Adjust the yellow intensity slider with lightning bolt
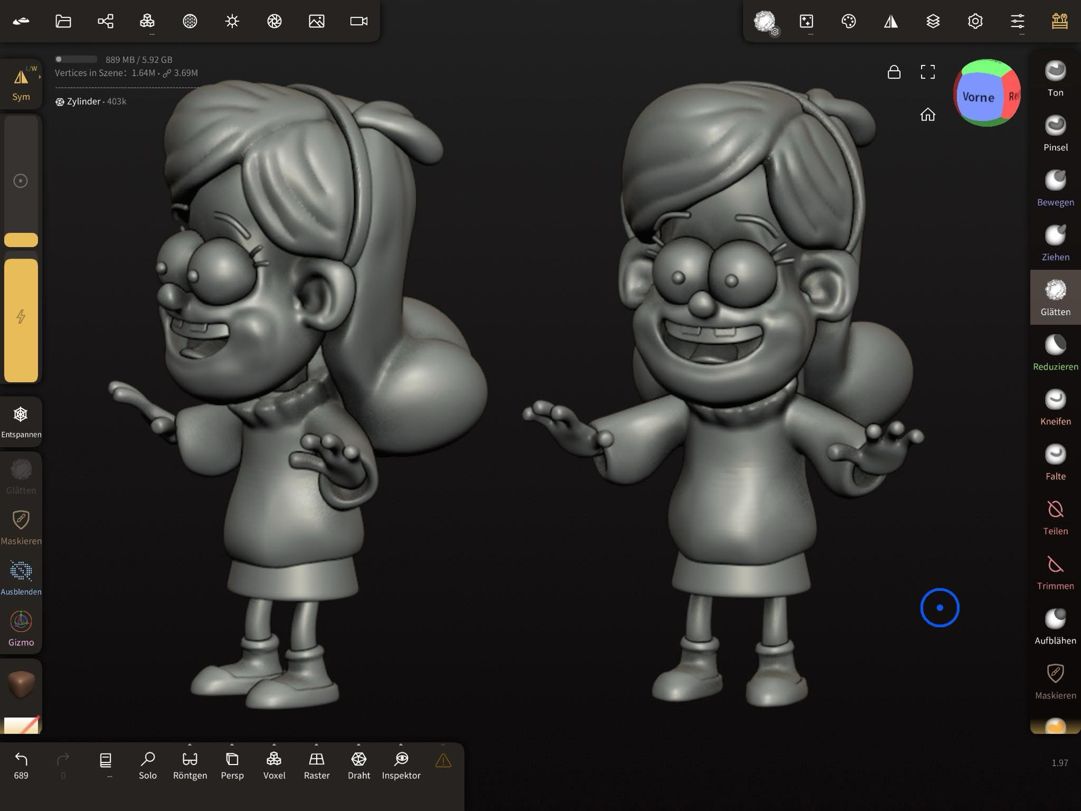Viewport: 1081px width, 811px height. point(21,320)
